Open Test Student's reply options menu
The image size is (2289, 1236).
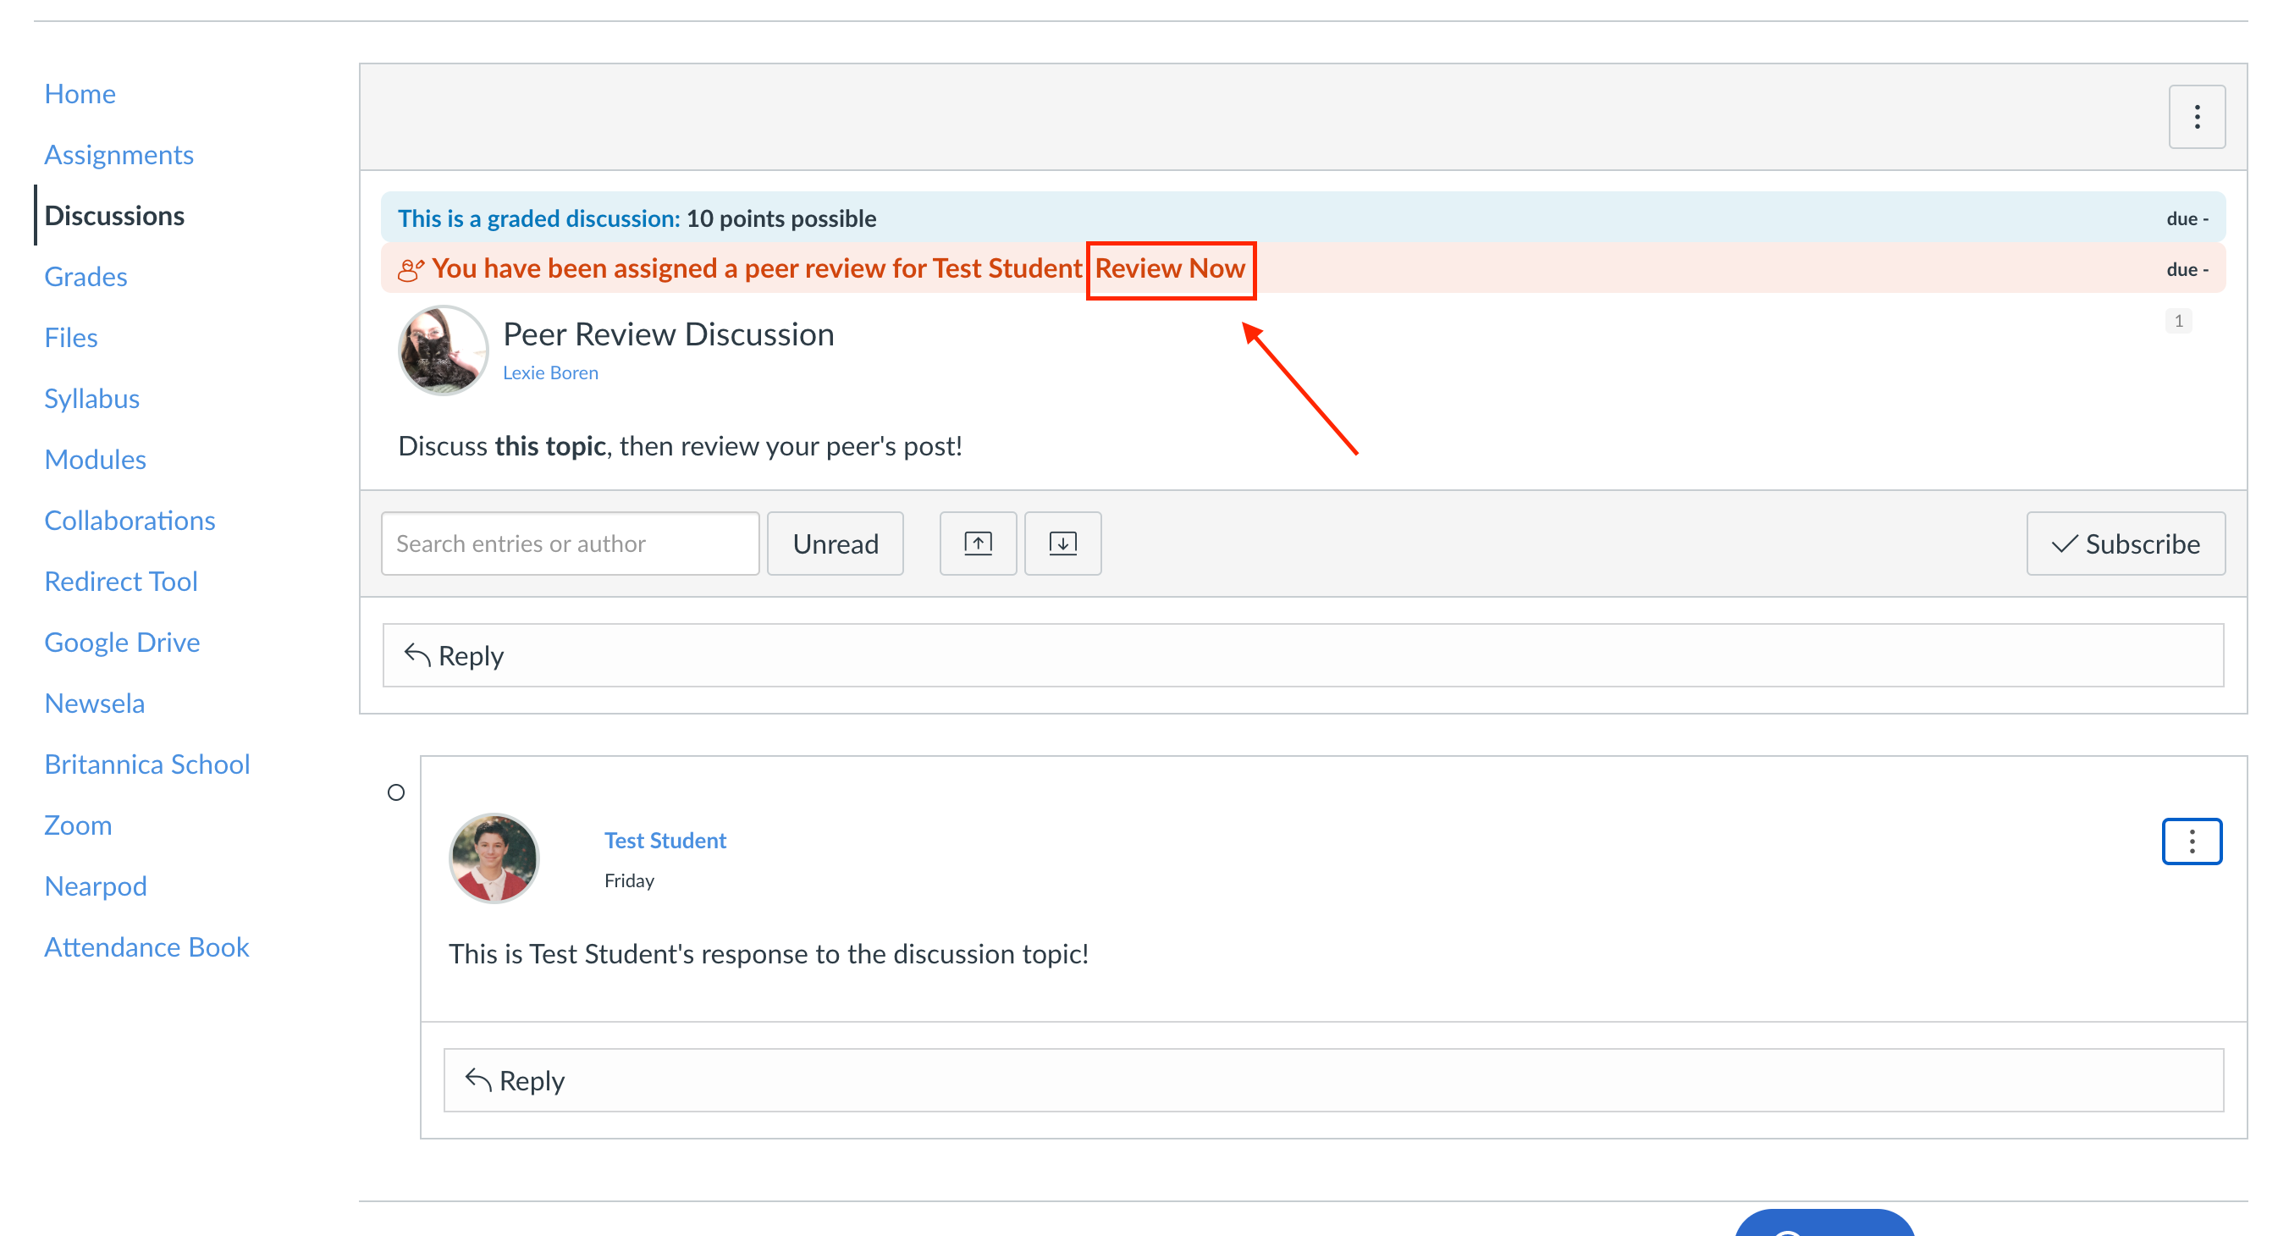click(2192, 841)
